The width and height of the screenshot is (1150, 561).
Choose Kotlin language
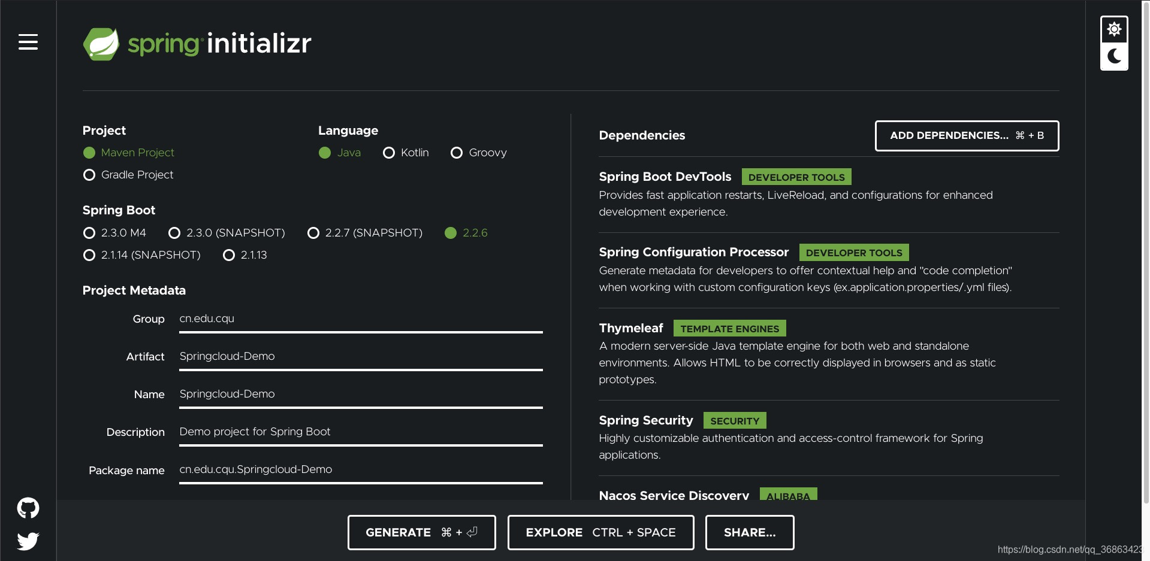click(406, 153)
